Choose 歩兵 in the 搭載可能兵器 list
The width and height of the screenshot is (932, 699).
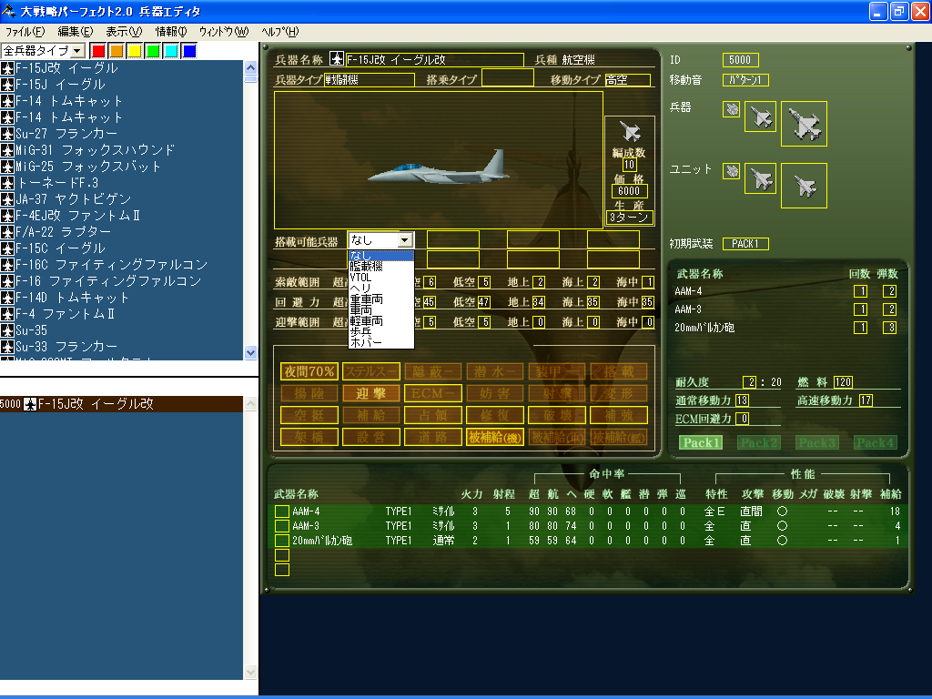(x=361, y=332)
